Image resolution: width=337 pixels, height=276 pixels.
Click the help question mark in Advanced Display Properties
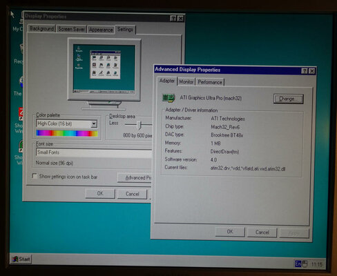pos(304,71)
